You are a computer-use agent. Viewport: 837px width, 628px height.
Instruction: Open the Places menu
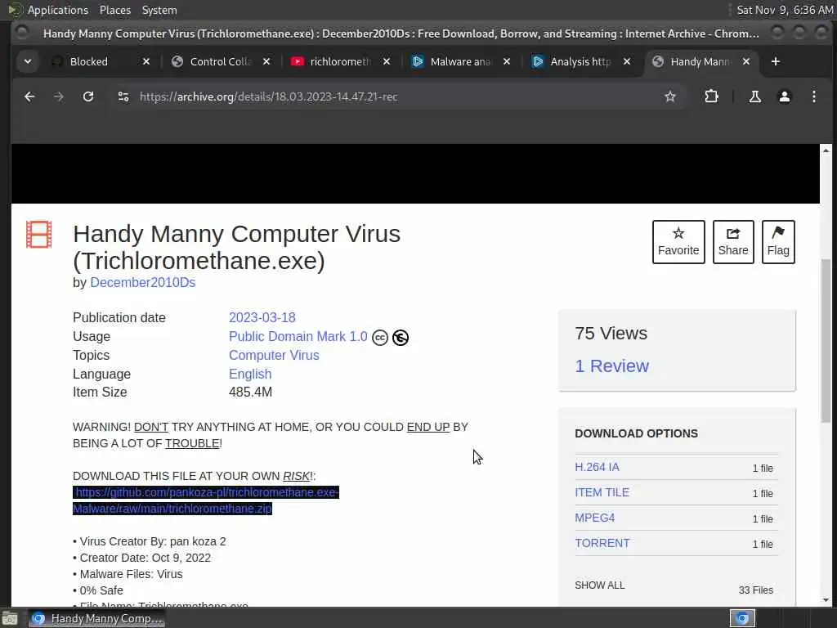tap(114, 10)
